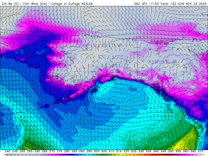
Task: Click the 365 legend number
Action: pos(193,151)
